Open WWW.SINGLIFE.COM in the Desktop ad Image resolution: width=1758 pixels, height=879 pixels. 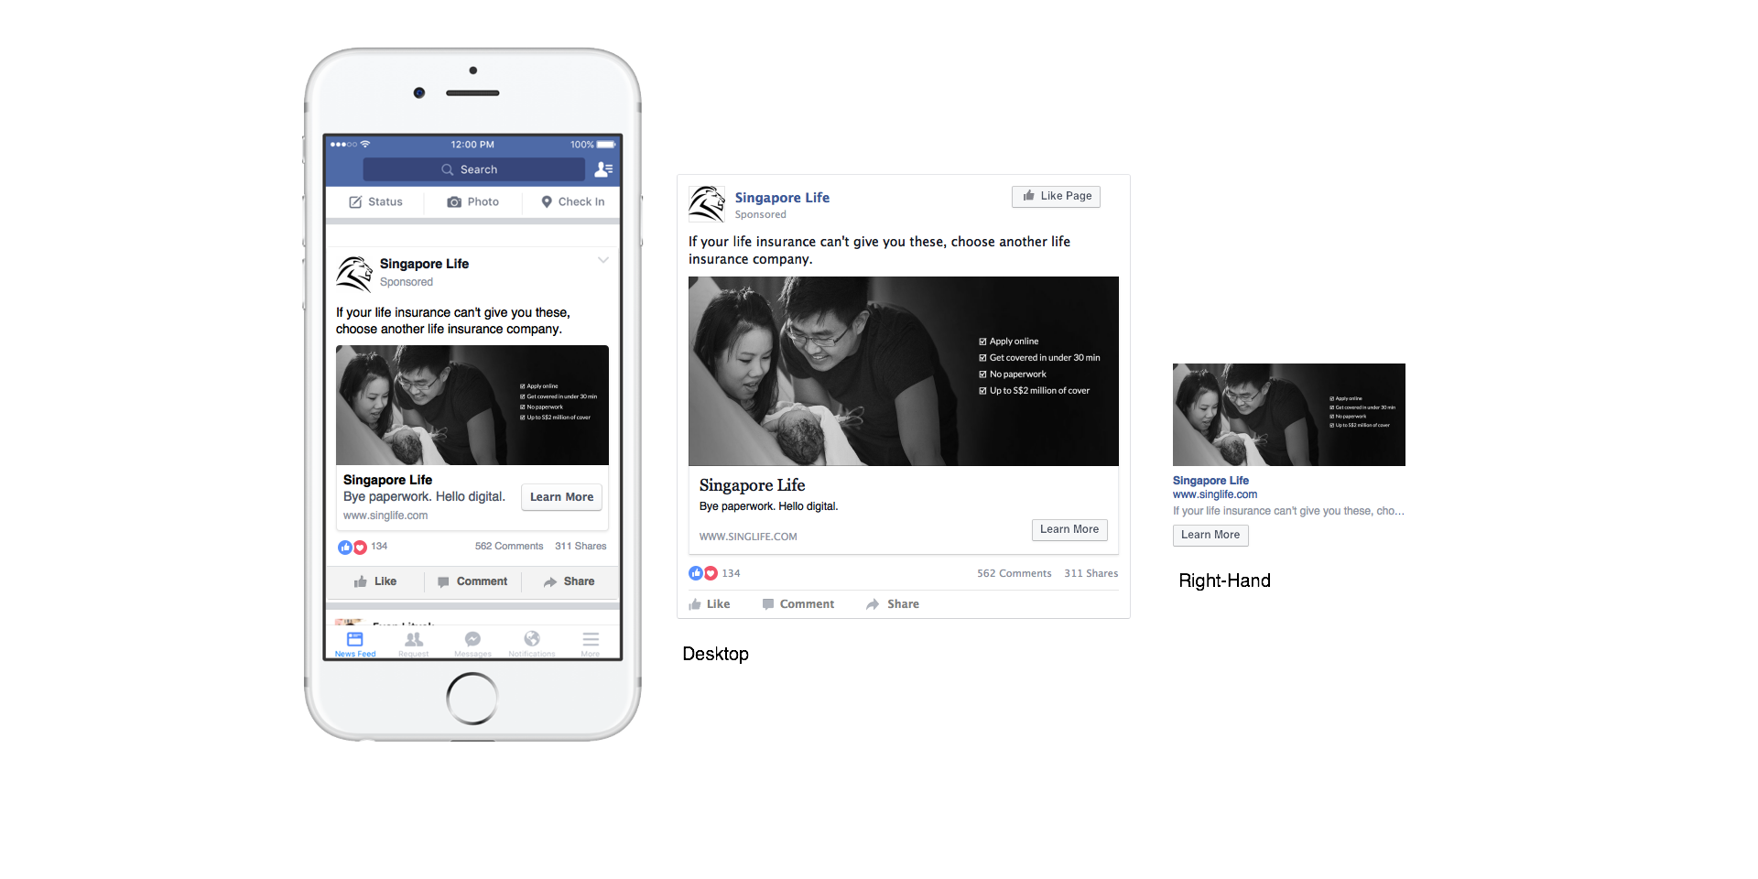pos(748,537)
